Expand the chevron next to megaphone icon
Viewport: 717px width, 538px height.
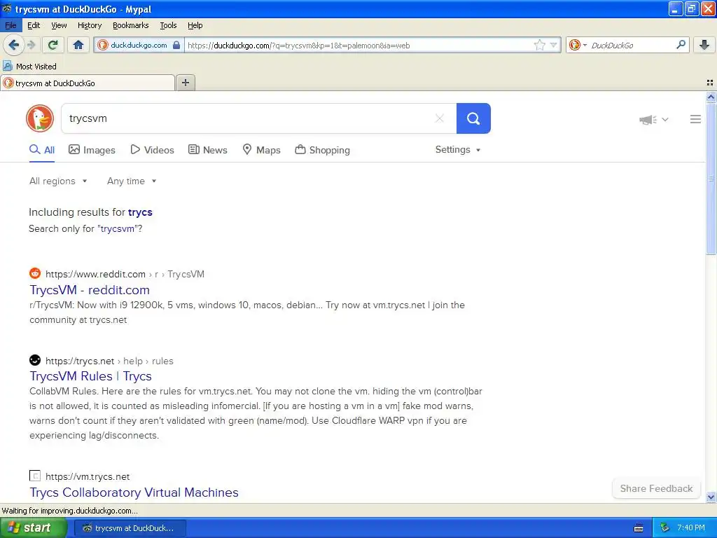(x=665, y=119)
